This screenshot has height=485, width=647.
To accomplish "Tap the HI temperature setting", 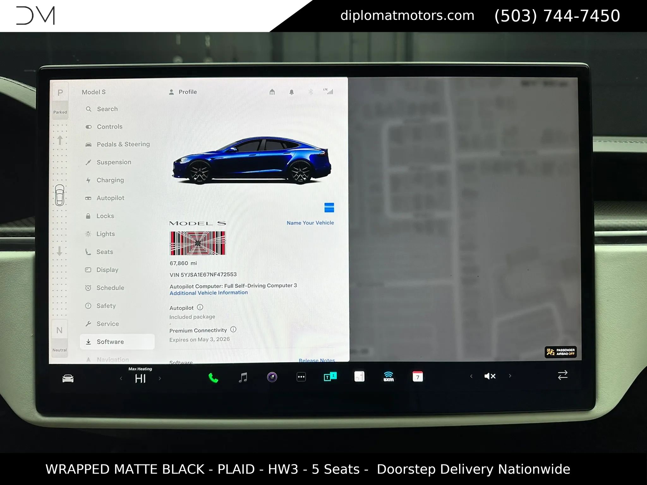I will coord(140,378).
